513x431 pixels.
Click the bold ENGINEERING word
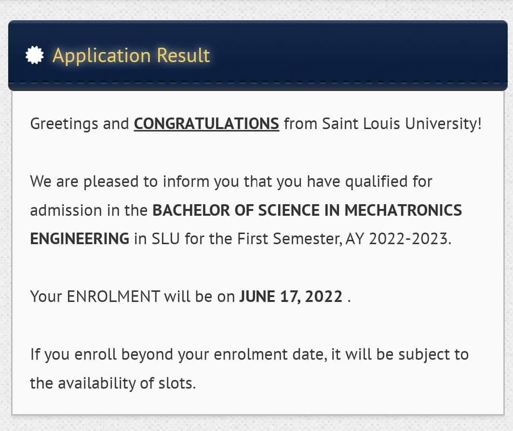point(80,238)
